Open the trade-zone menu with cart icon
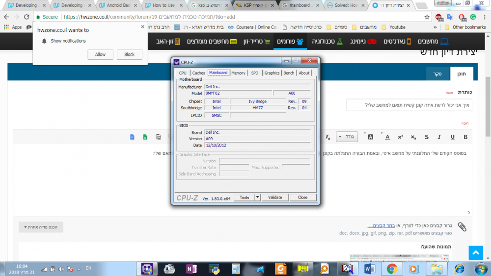The height and width of the screenshot is (276, 491). (x=257, y=41)
